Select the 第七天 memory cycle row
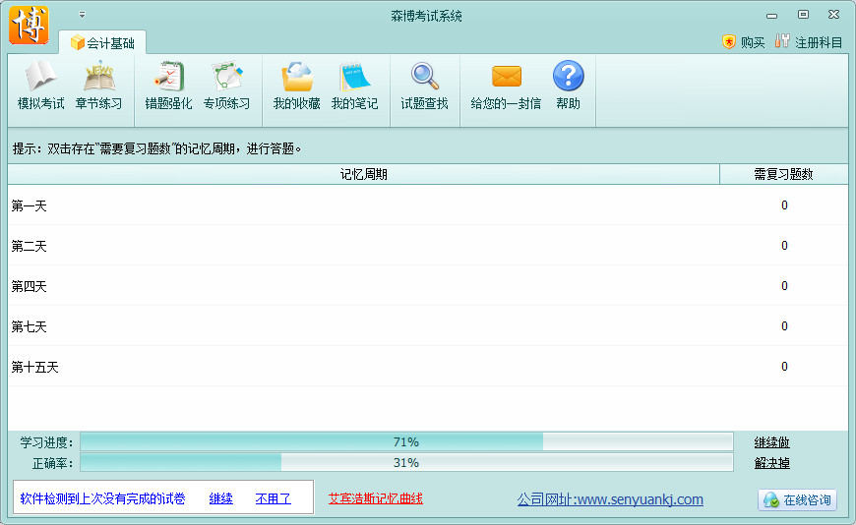This screenshot has width=856, height=525. point(394,326)
